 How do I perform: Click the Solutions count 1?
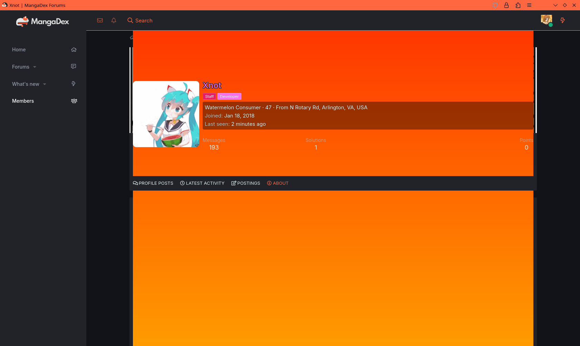(x=316, y=147)
